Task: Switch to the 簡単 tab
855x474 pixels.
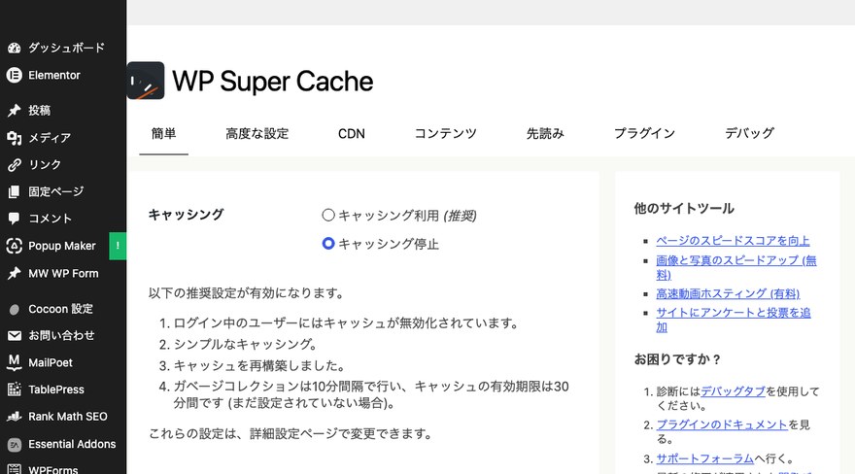Action: tap(163, 133)
